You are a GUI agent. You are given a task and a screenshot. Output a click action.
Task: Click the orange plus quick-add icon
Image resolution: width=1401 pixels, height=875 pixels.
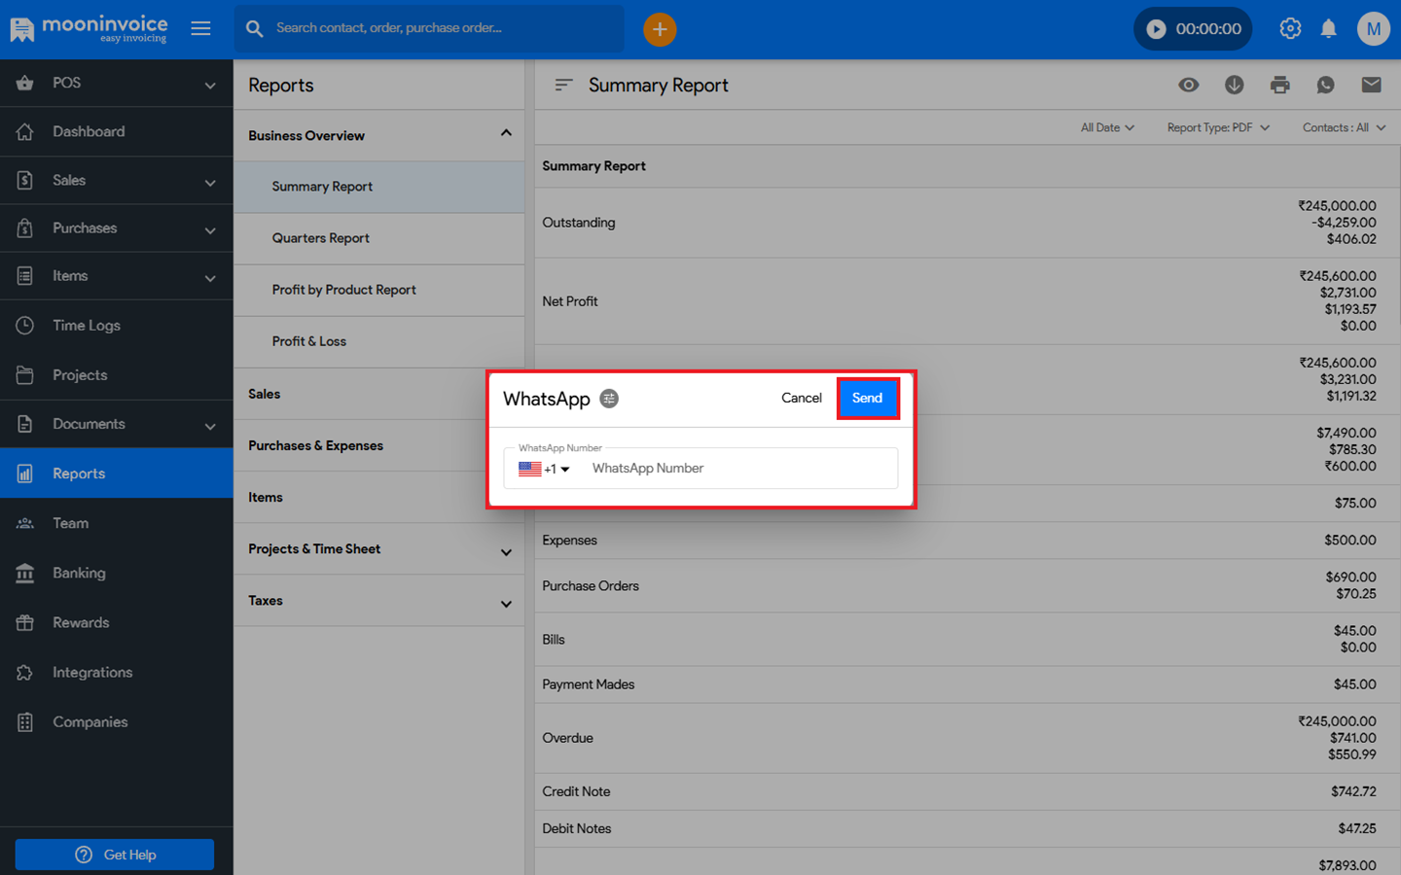(x=660, y=29)
